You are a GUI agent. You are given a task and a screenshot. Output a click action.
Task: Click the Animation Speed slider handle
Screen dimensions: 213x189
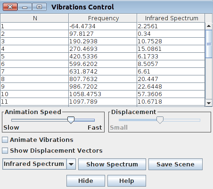click(71, 120)
